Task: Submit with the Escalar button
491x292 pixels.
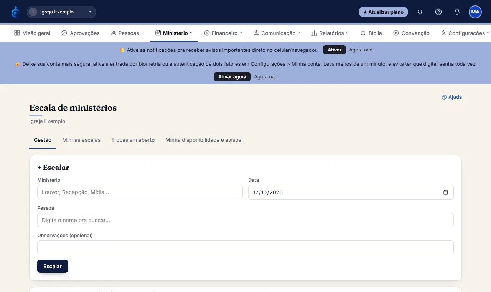Action: pos(53,266)
